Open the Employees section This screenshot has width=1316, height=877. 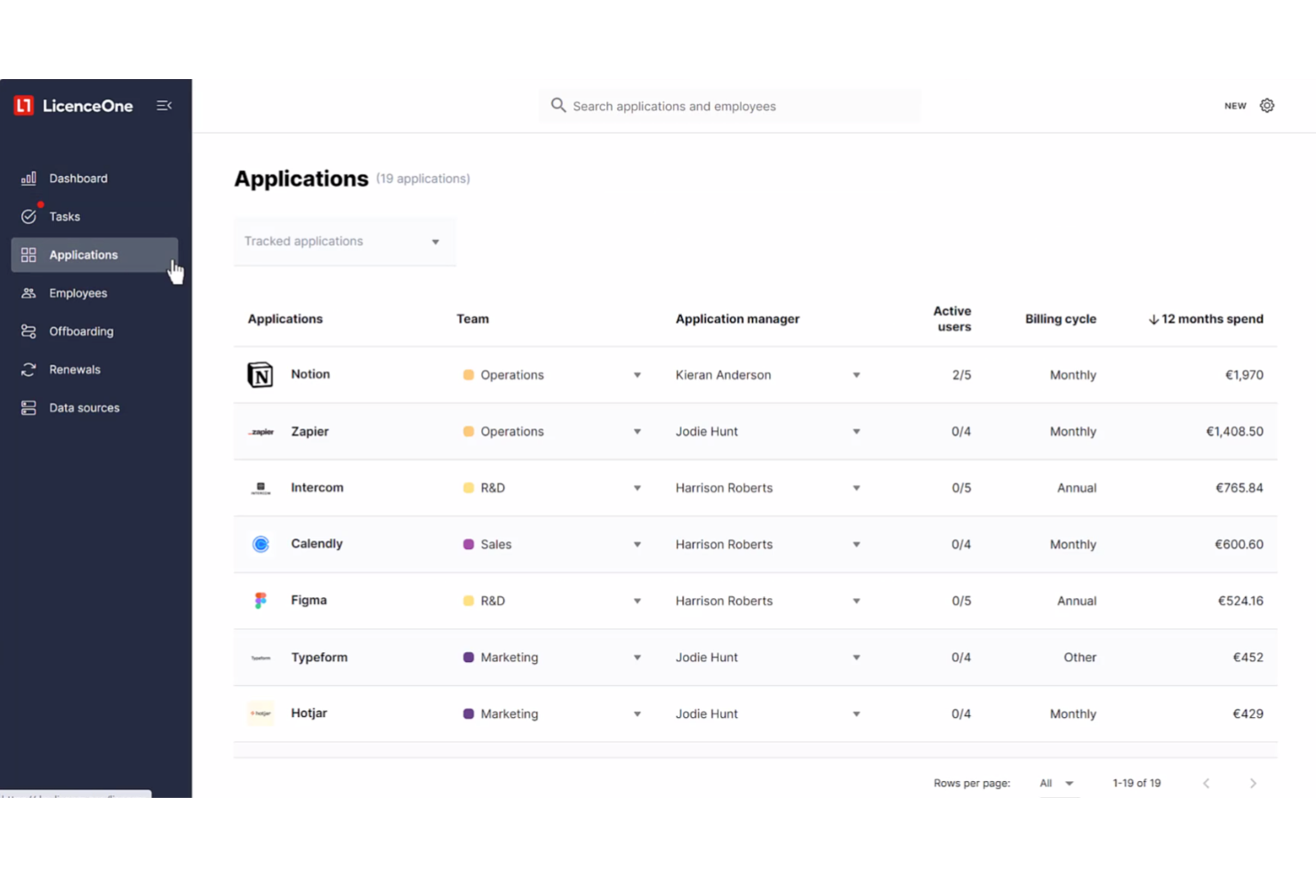pyautogui.click(x=78, y=292)
